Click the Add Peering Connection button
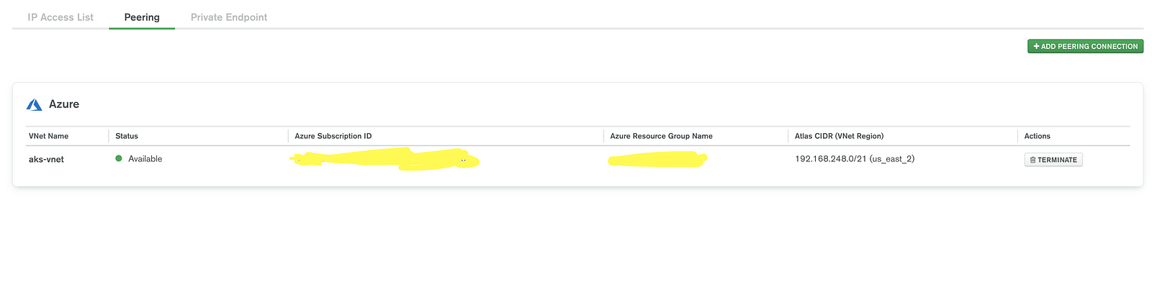1152x306 pixels. (1089, 46)
